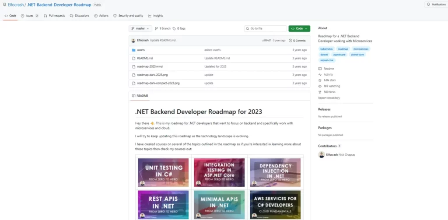
Task: Focus the Go to file search field
Action: pos(266,28)
